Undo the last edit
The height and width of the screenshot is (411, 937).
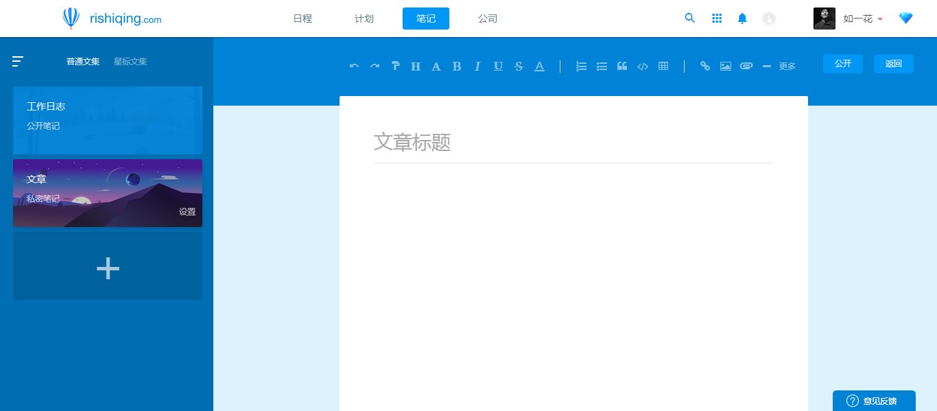pyautogui.click(x=354, y=65)
